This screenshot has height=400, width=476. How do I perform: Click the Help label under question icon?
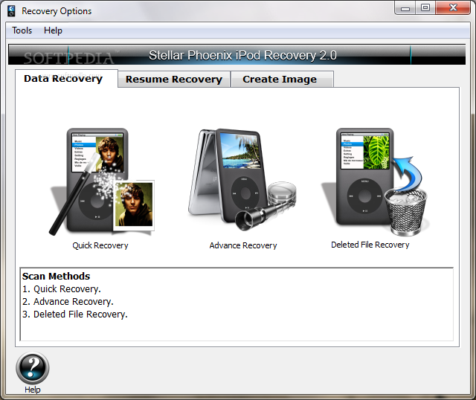[x=33, y=390]
